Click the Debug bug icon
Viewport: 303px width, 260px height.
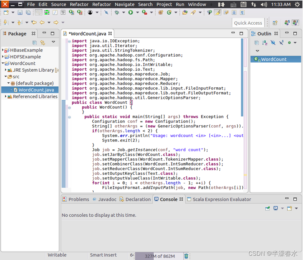117,13
